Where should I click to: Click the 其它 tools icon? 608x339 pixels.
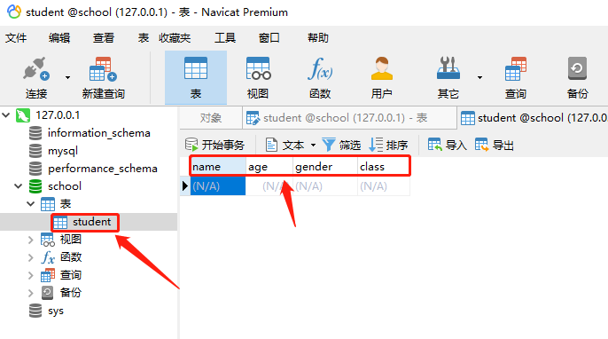click(448, 78)
